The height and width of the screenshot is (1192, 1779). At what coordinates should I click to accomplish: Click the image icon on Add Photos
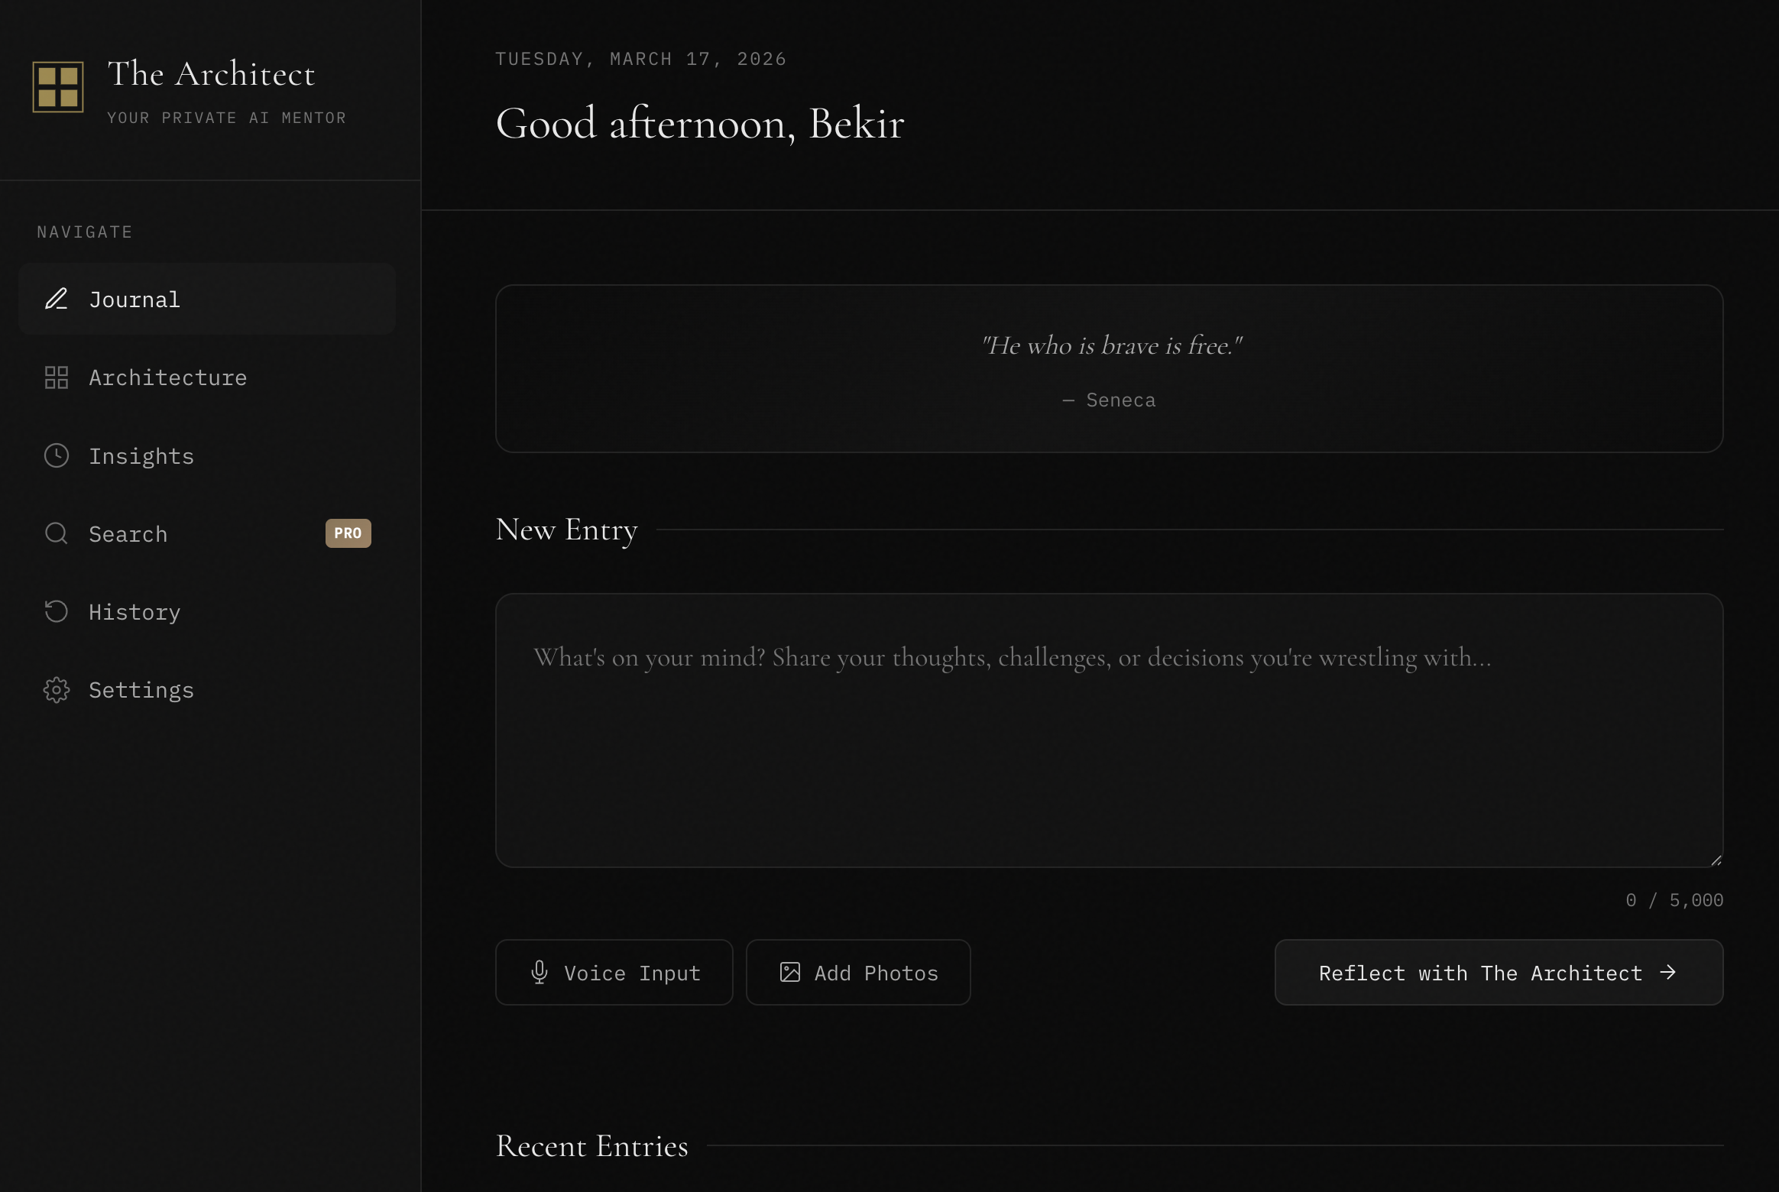coord(789,972)
